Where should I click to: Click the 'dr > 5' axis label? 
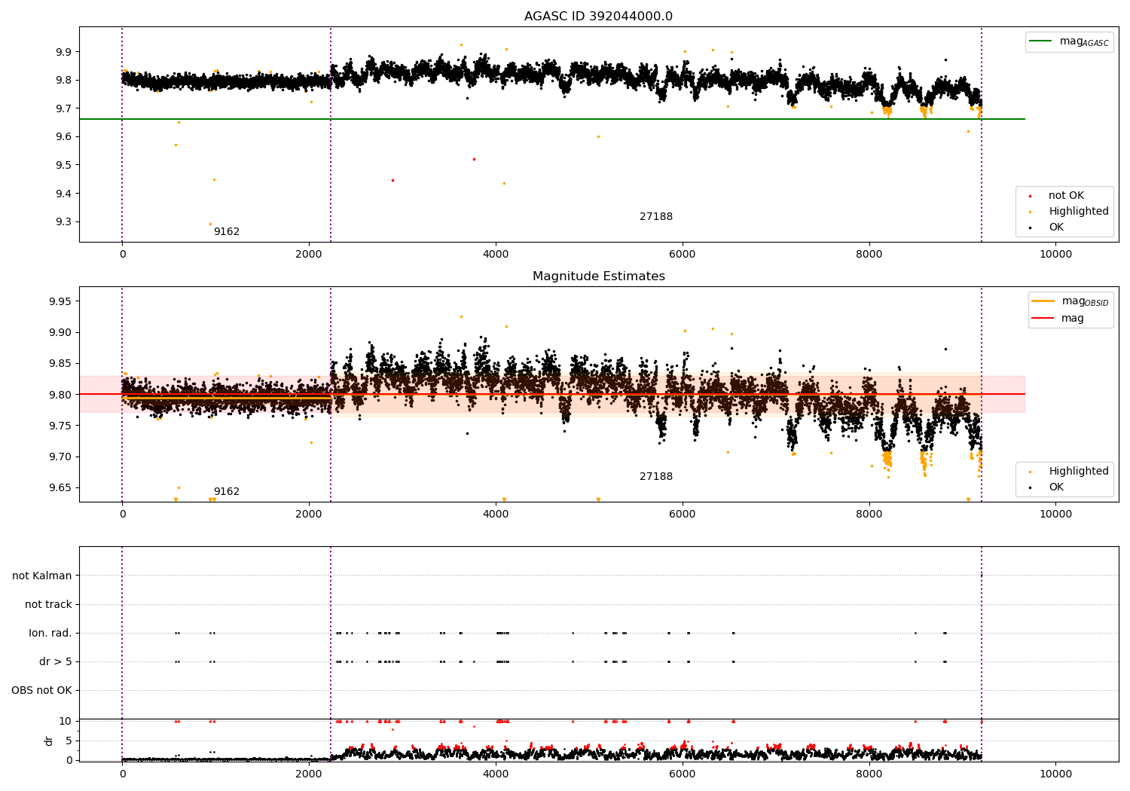[x=56, y=661]
